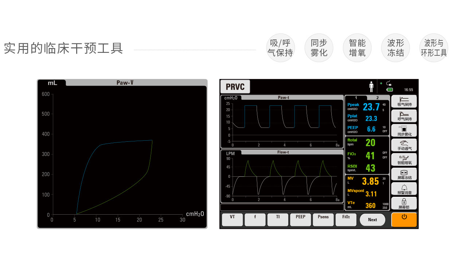Open the PRVC ventilation mode selector

[235, 87]
